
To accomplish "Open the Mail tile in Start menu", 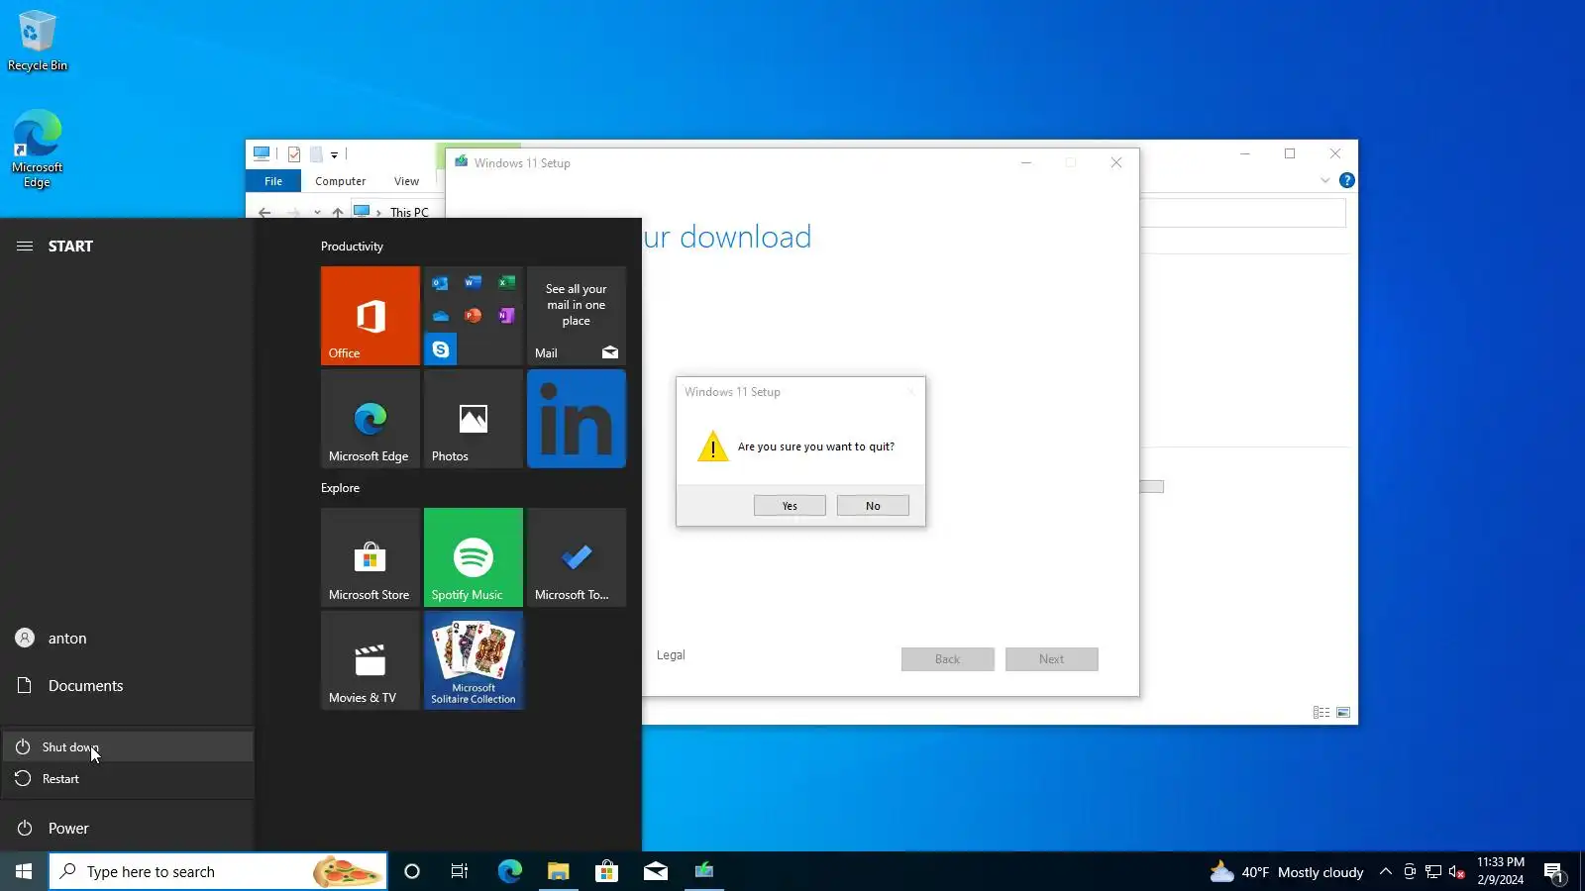I will pos(577,316).
